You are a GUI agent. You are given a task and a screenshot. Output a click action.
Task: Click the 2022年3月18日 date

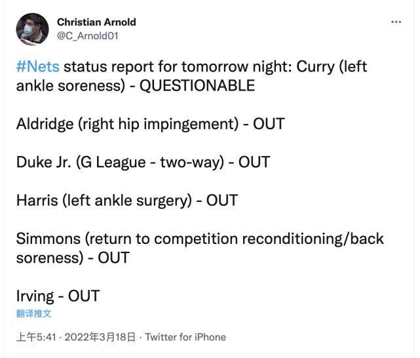(100, 337)
